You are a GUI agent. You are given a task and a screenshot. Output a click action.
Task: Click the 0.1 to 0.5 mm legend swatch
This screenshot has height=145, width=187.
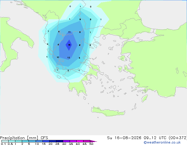pos(5,141)
